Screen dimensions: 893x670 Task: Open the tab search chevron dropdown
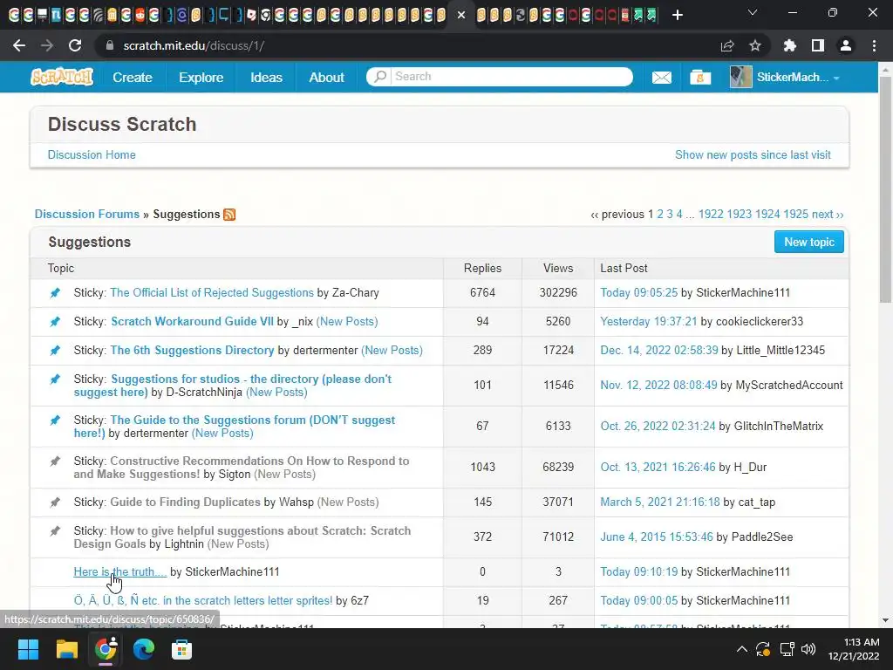click(753, 12)
